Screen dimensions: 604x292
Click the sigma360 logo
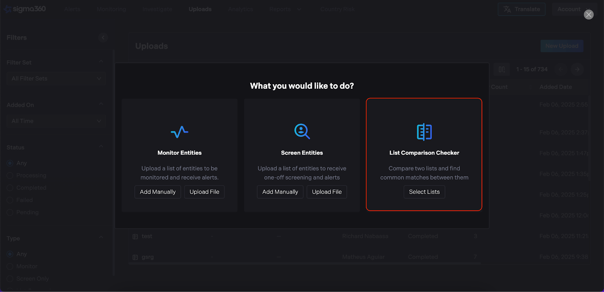[25, 9]
